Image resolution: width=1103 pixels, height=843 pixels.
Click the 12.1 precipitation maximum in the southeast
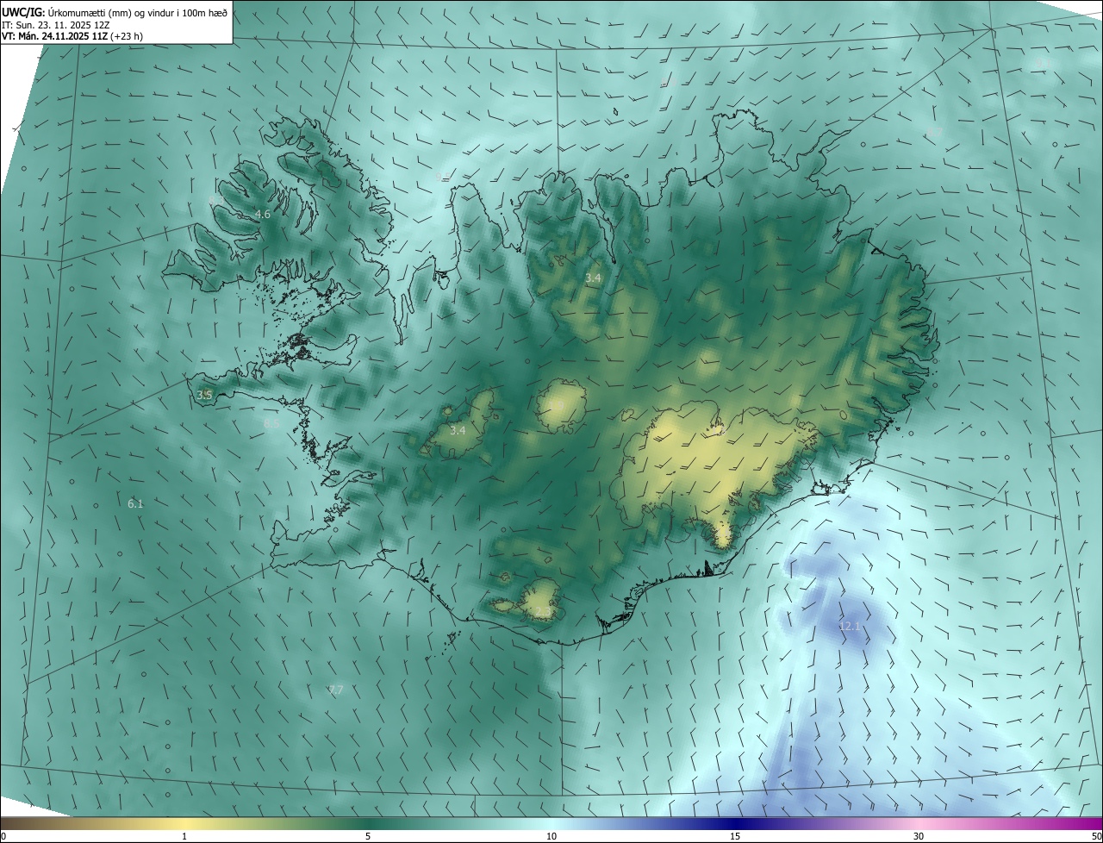tap(850, 626)
